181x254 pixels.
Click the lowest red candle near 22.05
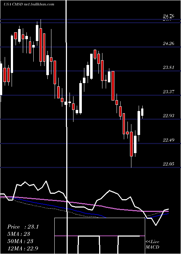131,144
